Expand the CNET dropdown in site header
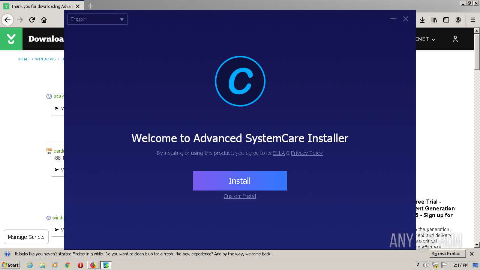 (x=426, y=39)
